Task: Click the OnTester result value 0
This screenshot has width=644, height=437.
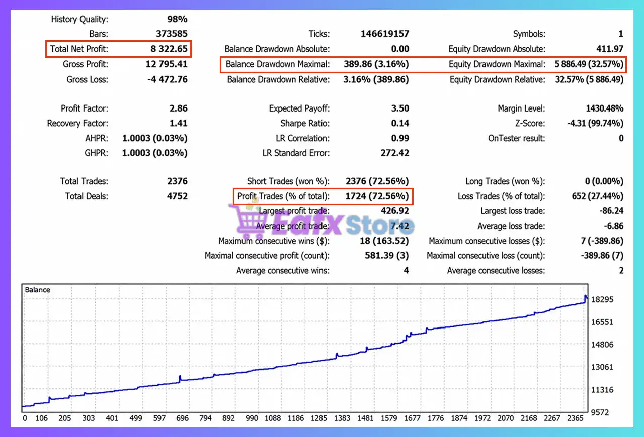Action: pyautogui.click(x=621, y=138)
